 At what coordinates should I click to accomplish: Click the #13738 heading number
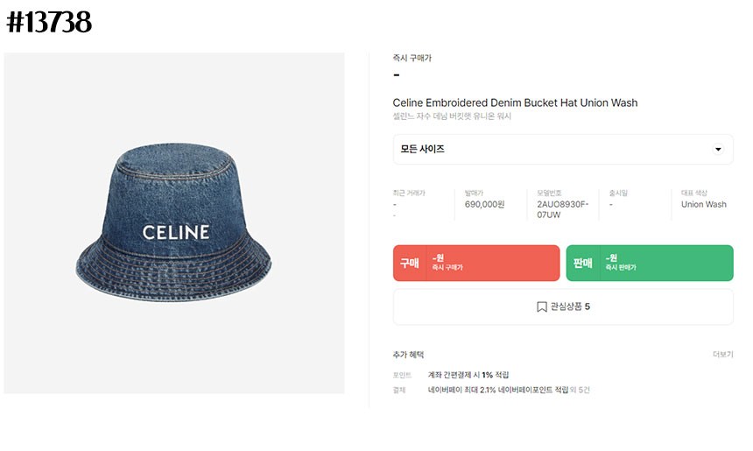(x=49, y=22)
